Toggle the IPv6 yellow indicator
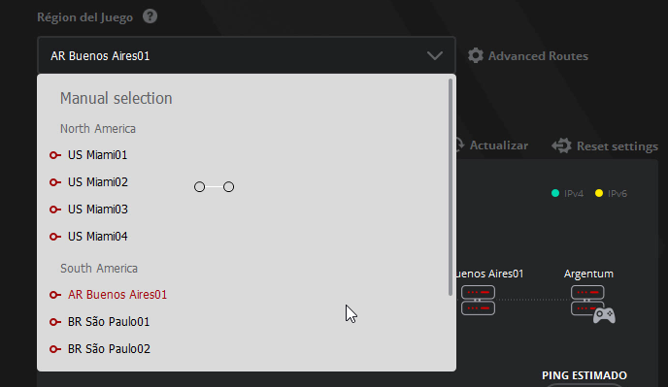The image size is (668, 387). click(599, 193)
